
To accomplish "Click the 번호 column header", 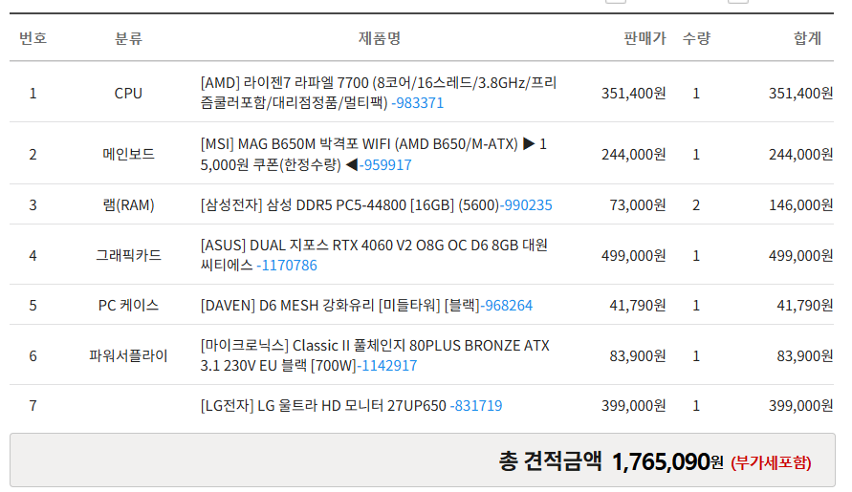I will pyautogui.click(x=33, y=38).
